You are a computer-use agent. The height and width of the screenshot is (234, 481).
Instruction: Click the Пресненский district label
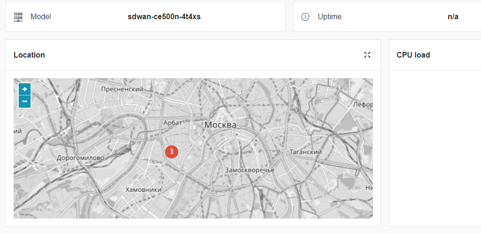click(x=122, y=89)
